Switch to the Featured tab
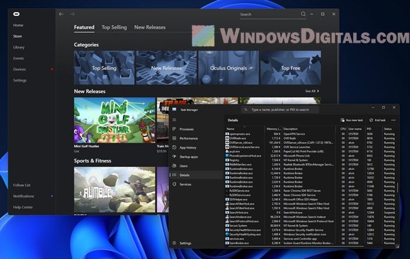This screenshot has width=410, height=259. [84, 27]
